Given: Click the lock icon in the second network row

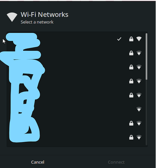Looking at the screenshot, I should coord(131,53).
